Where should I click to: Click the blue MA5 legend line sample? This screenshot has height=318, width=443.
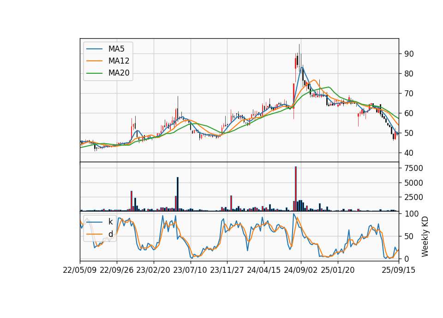tap(94, 49)
